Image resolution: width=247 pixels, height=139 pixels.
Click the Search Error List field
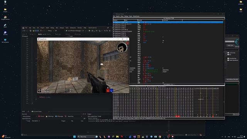click(x=54, y=119)
